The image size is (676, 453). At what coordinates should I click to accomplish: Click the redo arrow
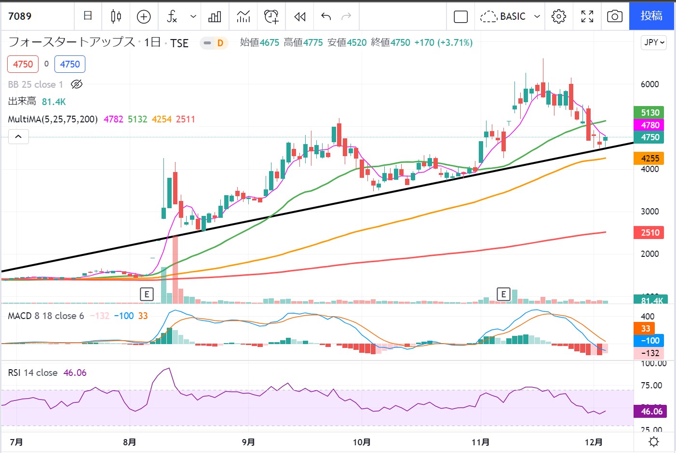coord(346,16)
